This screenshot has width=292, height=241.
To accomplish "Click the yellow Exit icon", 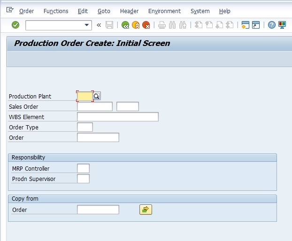I will click(x=136, y=25).
